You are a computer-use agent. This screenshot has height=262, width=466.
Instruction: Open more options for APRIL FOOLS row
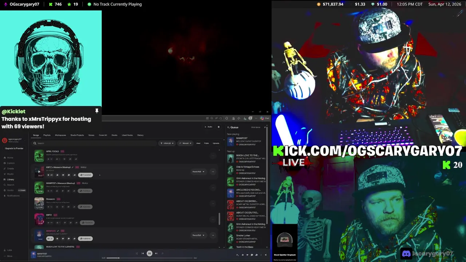pyautogui.click(x=213, y=156)
